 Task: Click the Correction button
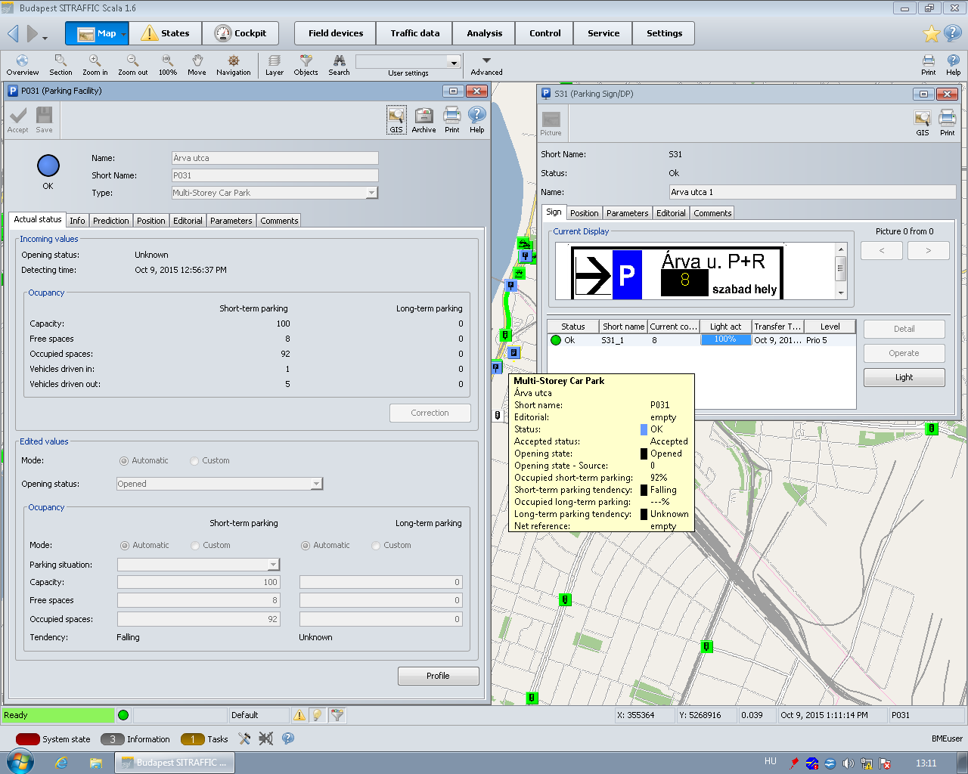430,413
